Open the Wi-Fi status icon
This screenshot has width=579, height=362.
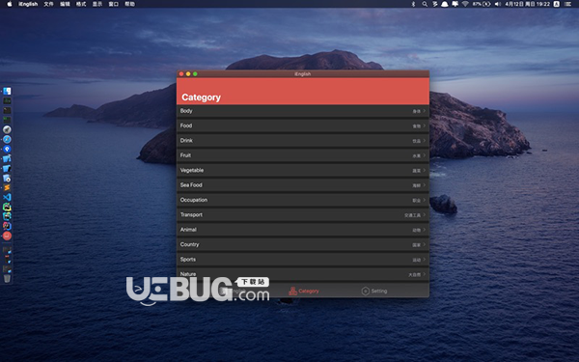pos(465,4)
